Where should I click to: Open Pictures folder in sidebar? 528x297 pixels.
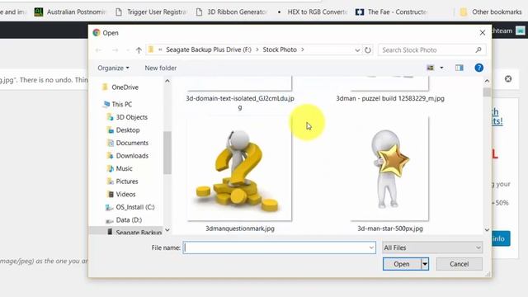[x=123, y=181]
